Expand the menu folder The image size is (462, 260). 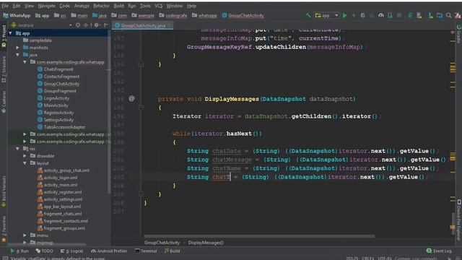pos(25,235)
